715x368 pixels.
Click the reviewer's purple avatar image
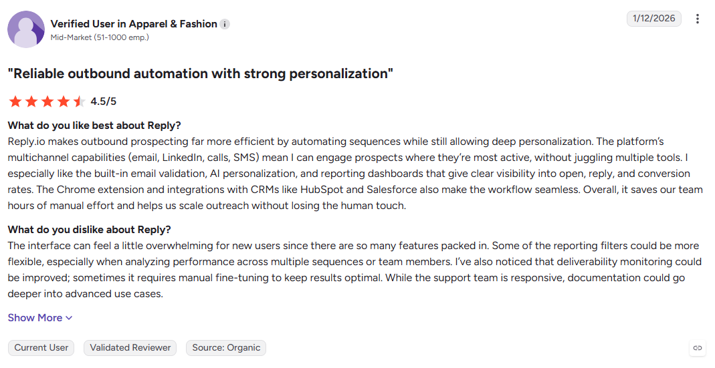[x=26, y=29]
